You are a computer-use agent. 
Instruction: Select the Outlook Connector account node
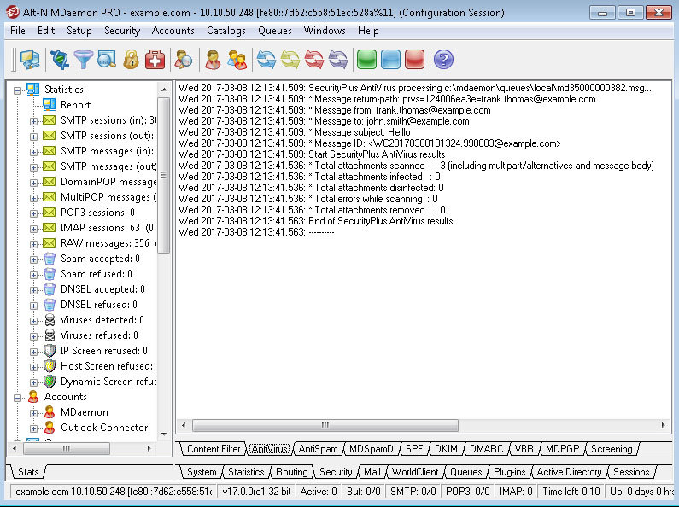104,428
